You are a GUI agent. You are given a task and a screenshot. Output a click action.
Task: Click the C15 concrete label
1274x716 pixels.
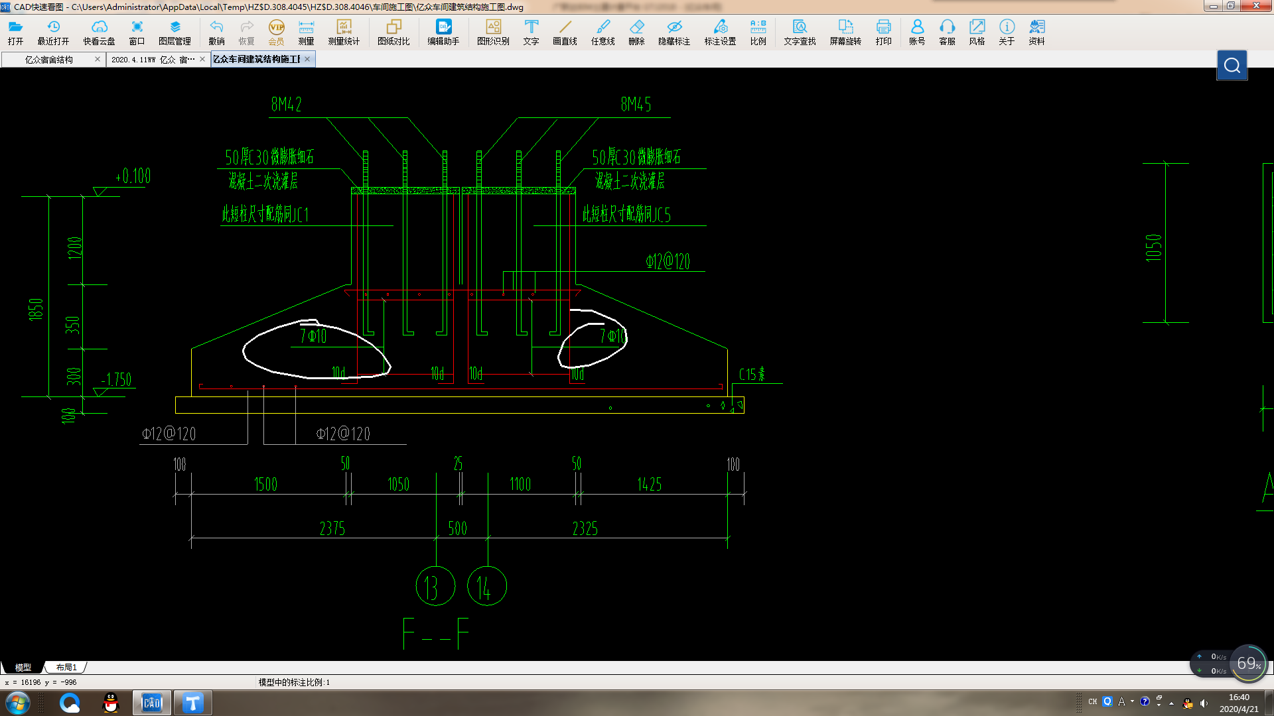pyautogui.click(x=752, y=375)
